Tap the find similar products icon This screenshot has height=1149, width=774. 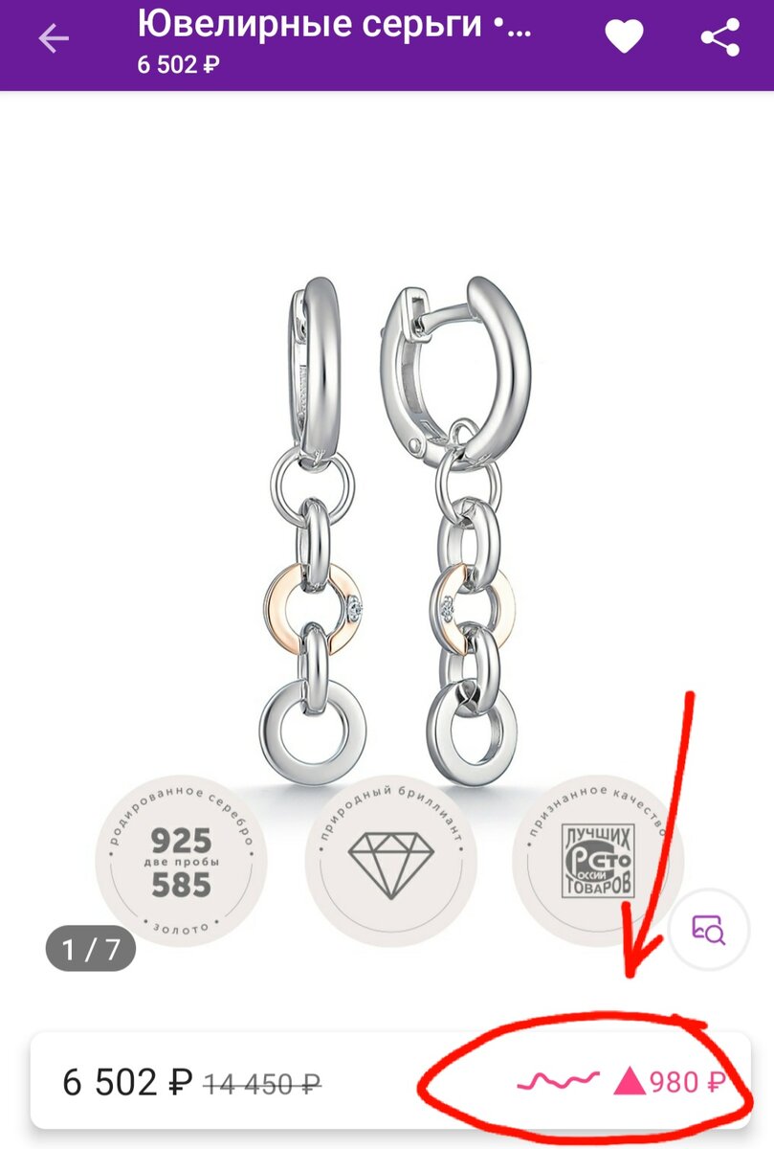(709, 930)
